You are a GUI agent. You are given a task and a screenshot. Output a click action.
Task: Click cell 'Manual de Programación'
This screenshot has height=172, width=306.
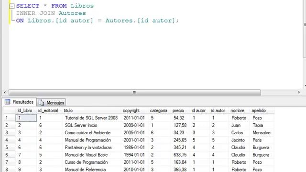[x=91, y=140]
